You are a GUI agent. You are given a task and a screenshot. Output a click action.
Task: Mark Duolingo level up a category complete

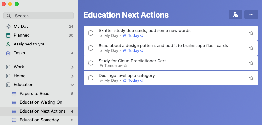pyautogui.click(x=91, y=78)
